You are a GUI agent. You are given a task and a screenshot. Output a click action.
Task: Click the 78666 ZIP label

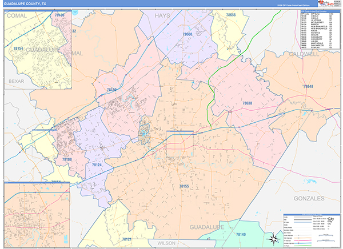click(x=188, y=34)
